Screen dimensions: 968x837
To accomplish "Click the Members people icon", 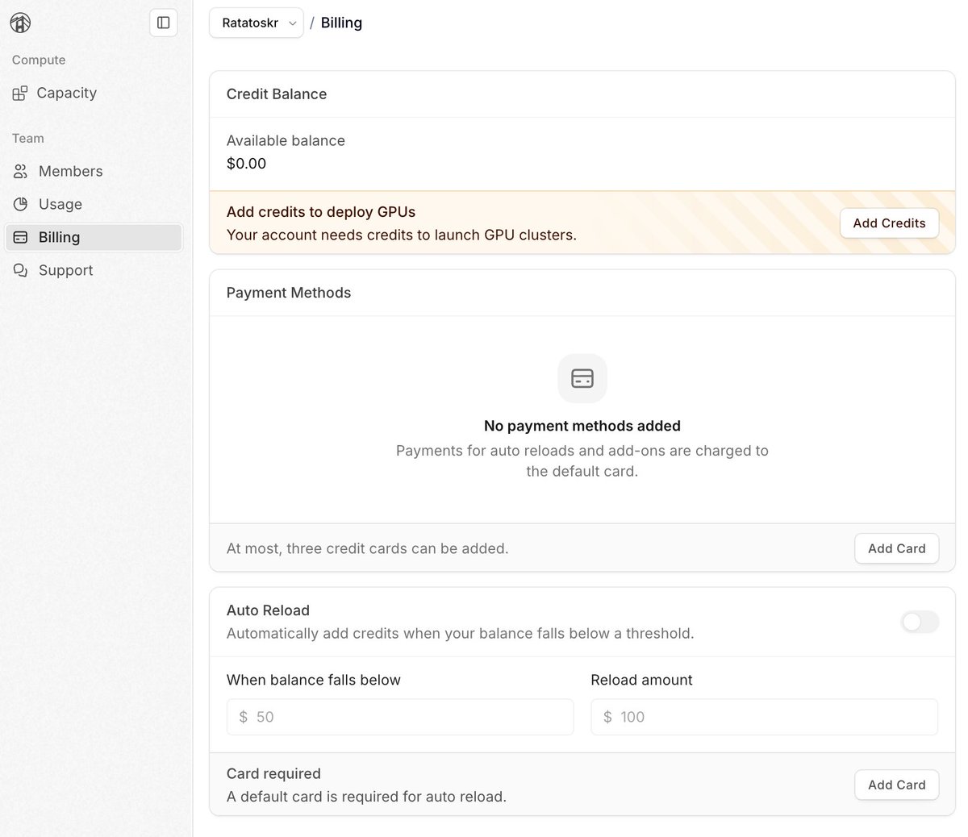I will point(21,172).
